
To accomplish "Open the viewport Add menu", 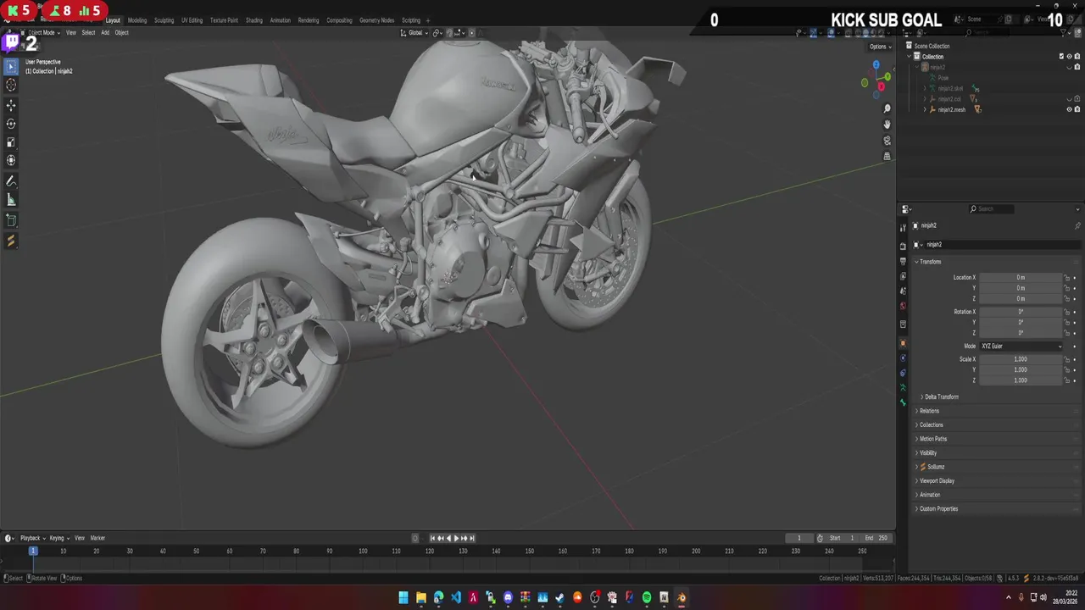I will [105, 33].
